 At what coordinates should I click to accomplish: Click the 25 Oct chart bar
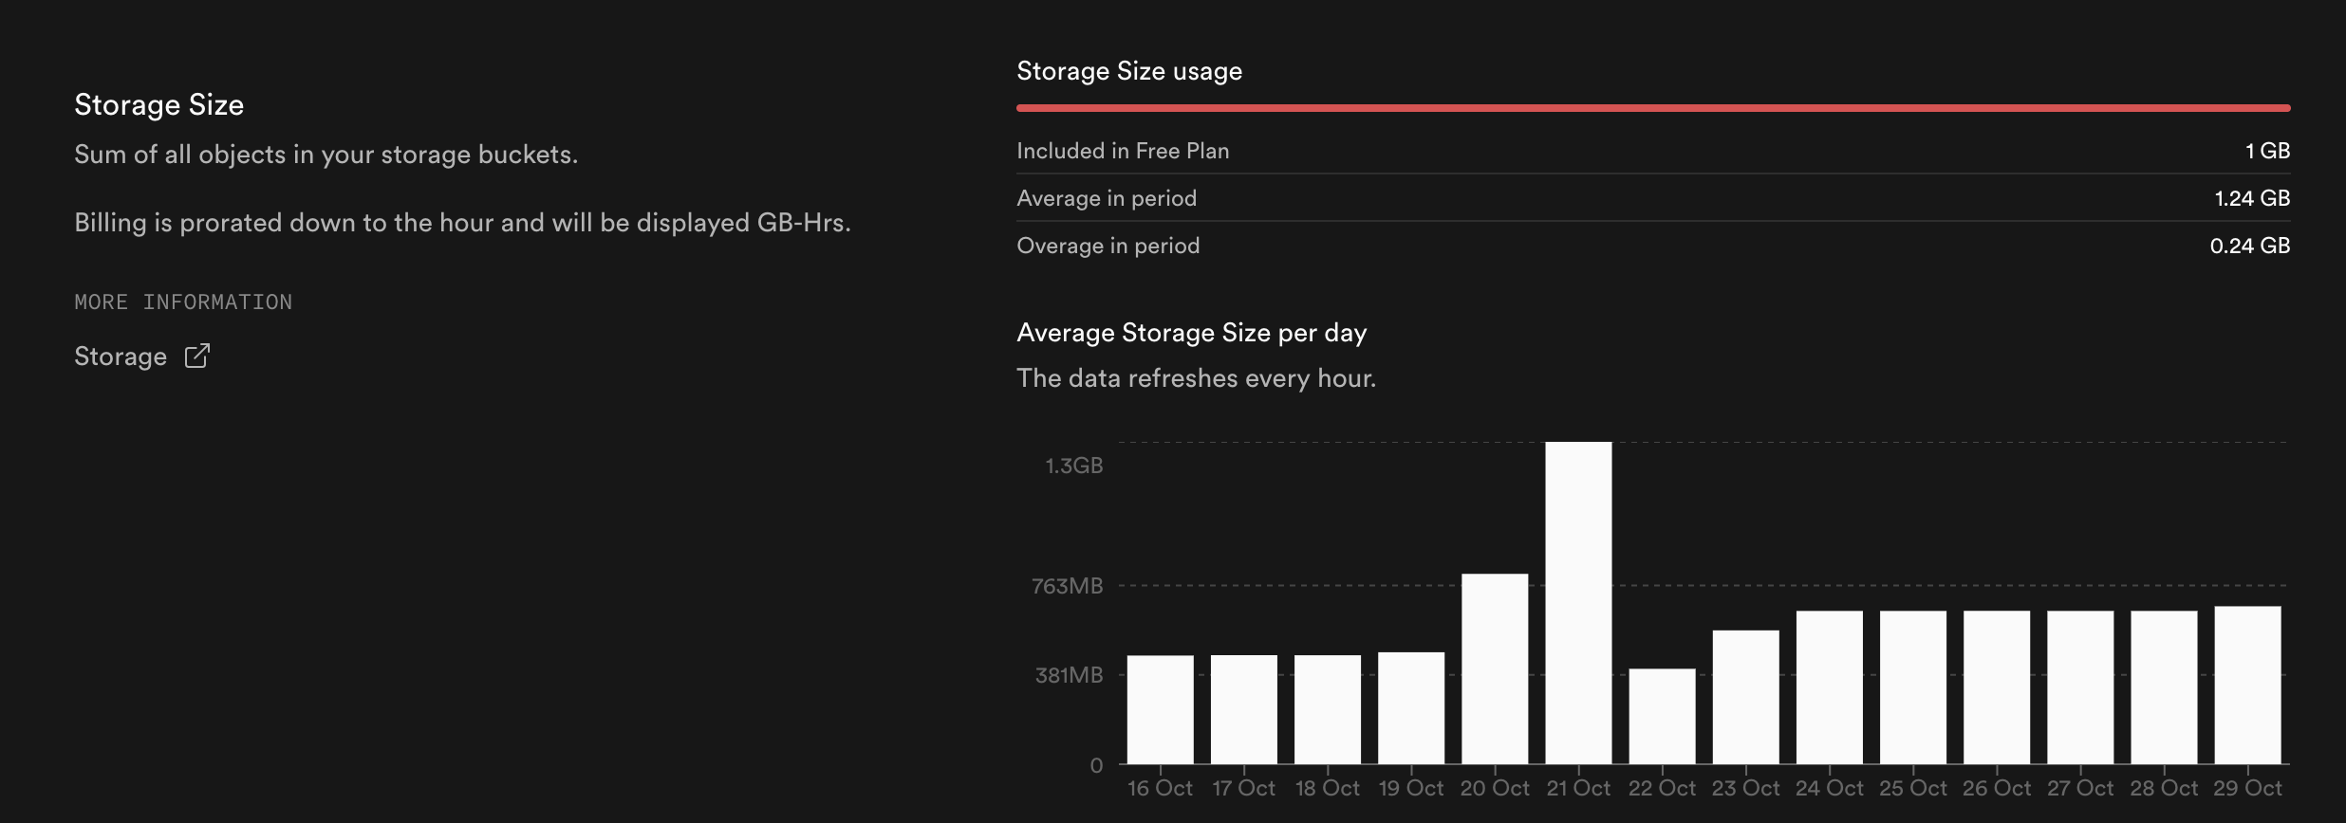pyautogui.click(x=1912, y=687)
